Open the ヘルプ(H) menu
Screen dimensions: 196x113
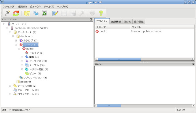[x=62, y=7]
